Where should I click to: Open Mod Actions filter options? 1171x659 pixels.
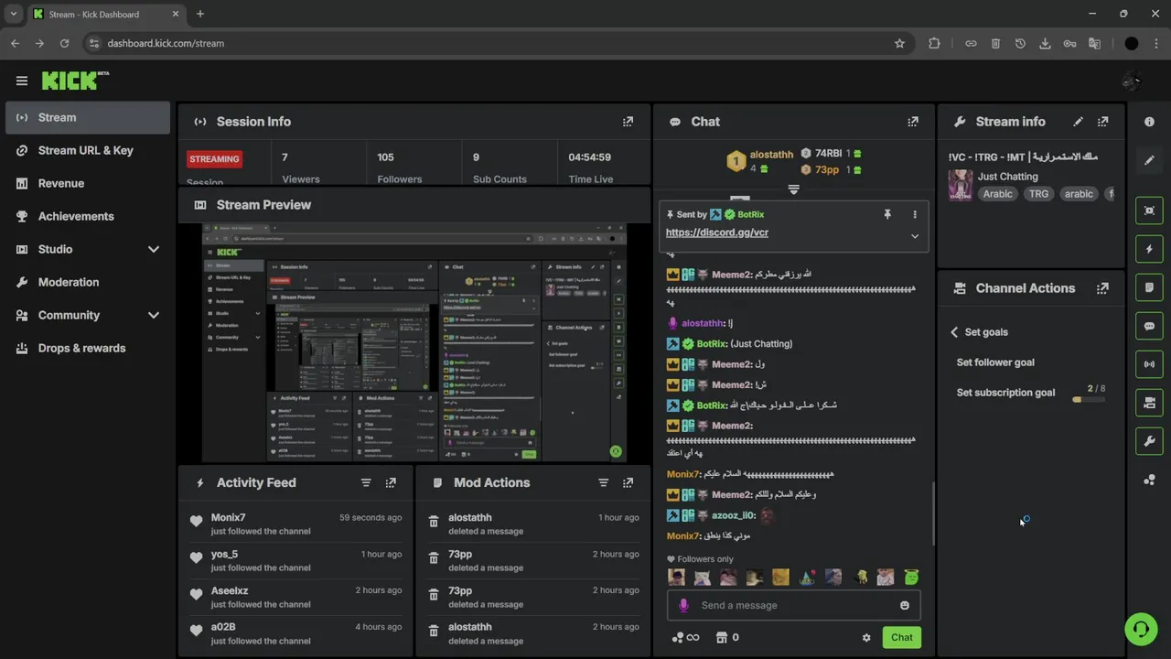(603, 482)
